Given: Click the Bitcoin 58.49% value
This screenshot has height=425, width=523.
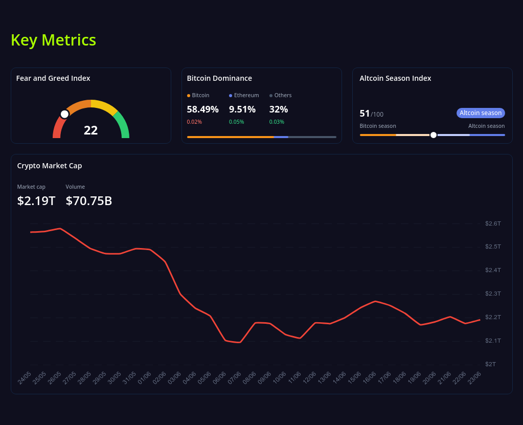Looking at the screenshot, I should (202, 109).
